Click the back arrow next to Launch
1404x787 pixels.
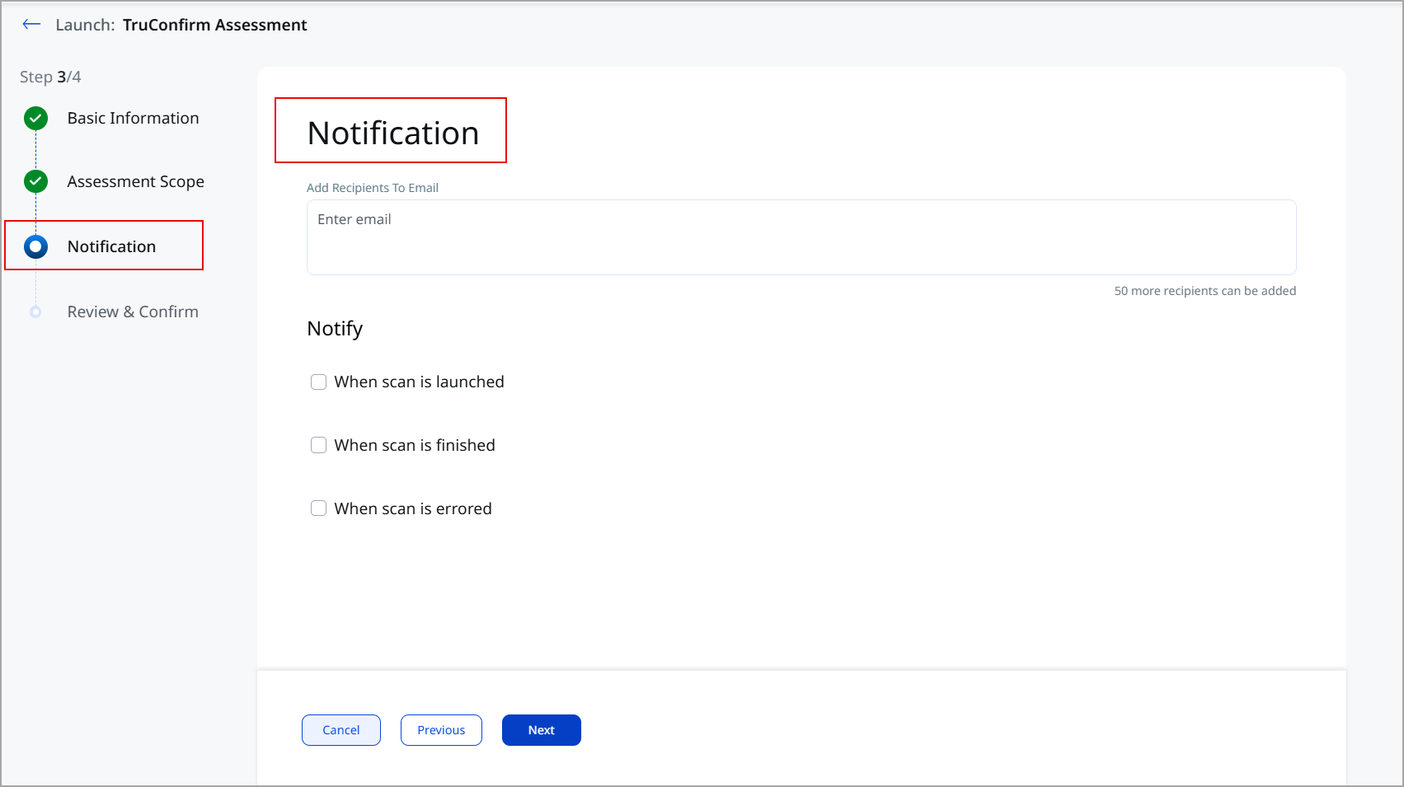(x=31, y=25)
